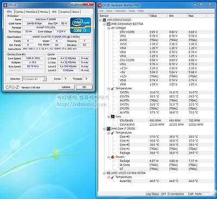Collapse the Intel Core i7 2600K node
This screenshot has width=217, height=199.
[104, 129]
